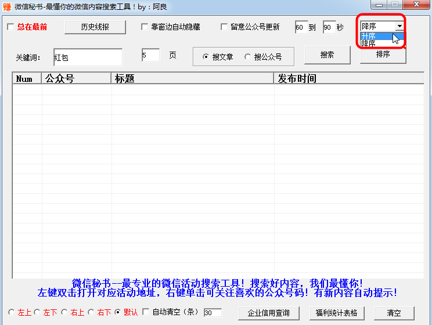The width and height of the screenshot is (432, 325).
Task: Open the sort order dropdown arrow
Action: tap(399, 26)
